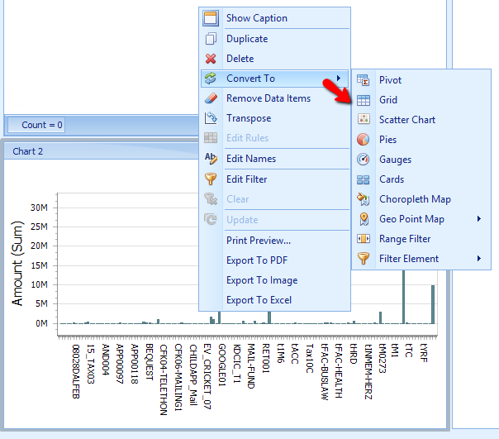Click the Choropleth Map icon
Viewport: 499px width, 439px height.
364,199
